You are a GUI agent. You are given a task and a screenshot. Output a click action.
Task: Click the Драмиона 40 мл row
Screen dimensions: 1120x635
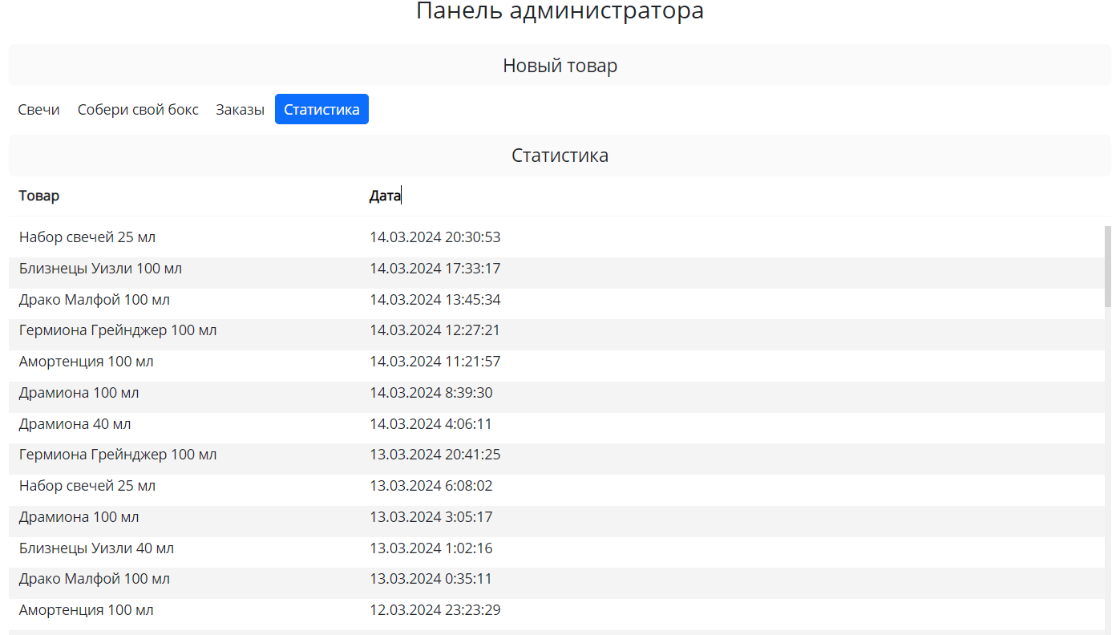75,424
